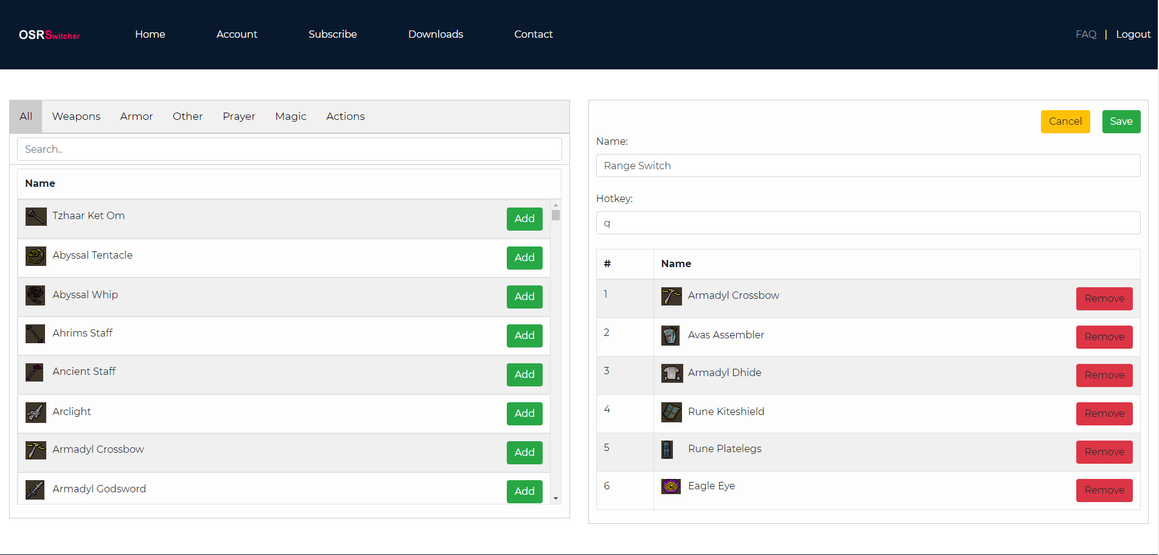The image size is (1159, 555).
Task: Open the Subscribe page
Action: (333, 34)
